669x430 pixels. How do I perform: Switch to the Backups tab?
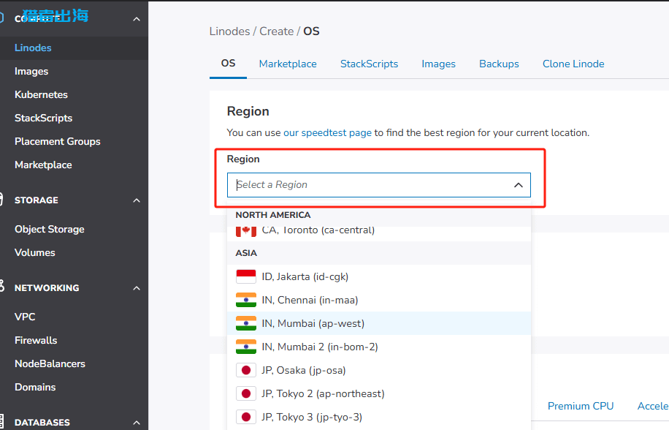coord(499,64)
